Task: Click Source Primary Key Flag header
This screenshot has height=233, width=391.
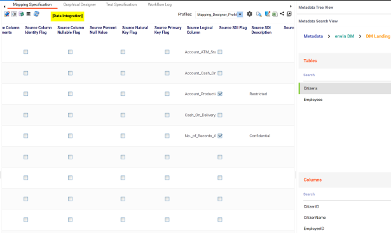Action: tap(168, 30)
